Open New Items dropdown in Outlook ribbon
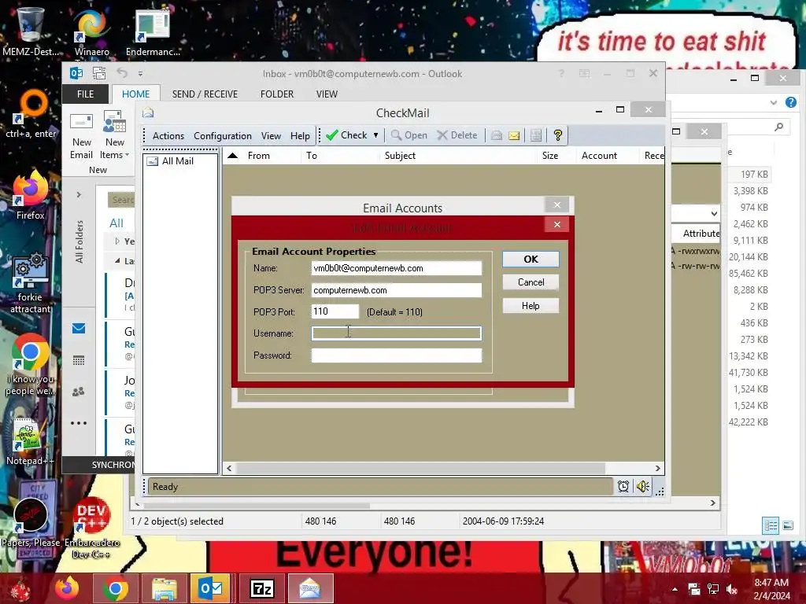 (x=115, y=135)
